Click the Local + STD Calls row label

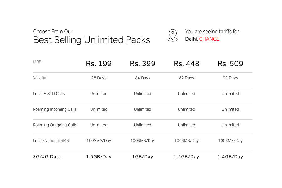click(49, 94)
